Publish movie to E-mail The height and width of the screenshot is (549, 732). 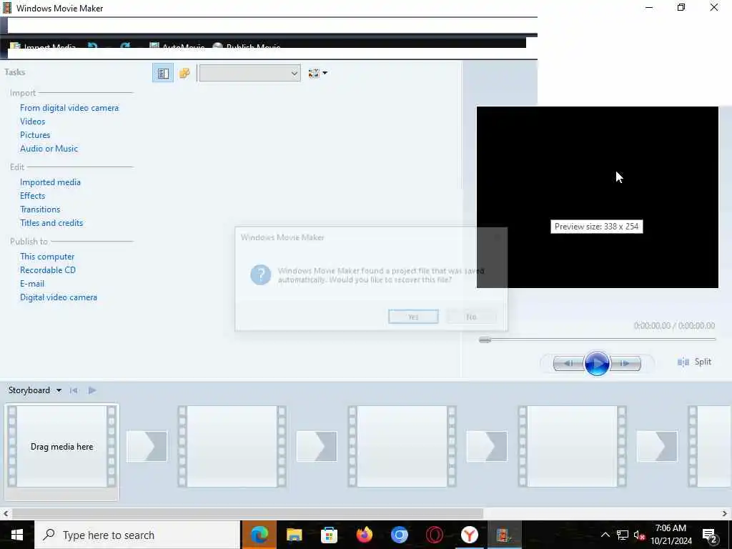32,283
